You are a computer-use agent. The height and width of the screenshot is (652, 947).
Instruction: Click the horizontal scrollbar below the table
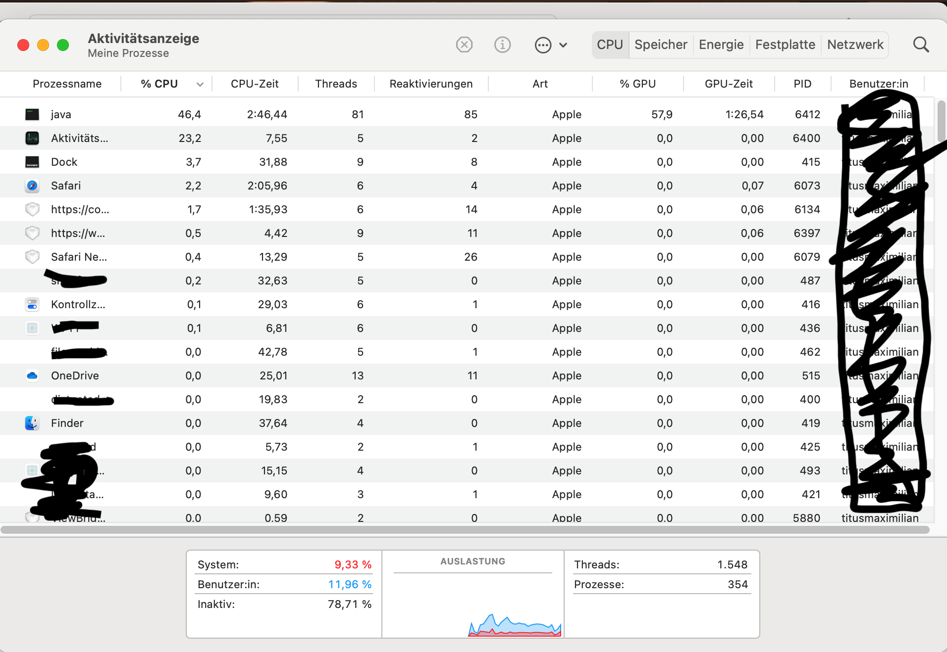(465, 530)
